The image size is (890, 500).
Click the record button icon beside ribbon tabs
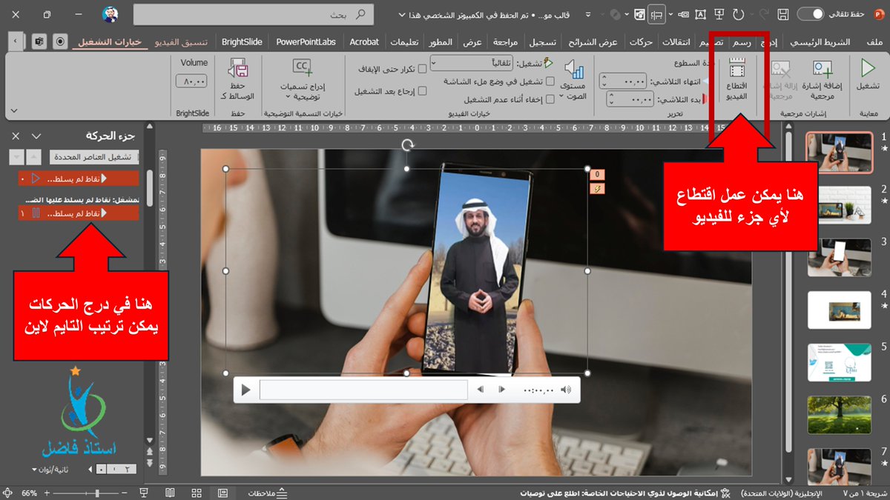pyautogui.click(x=61, y=41)
